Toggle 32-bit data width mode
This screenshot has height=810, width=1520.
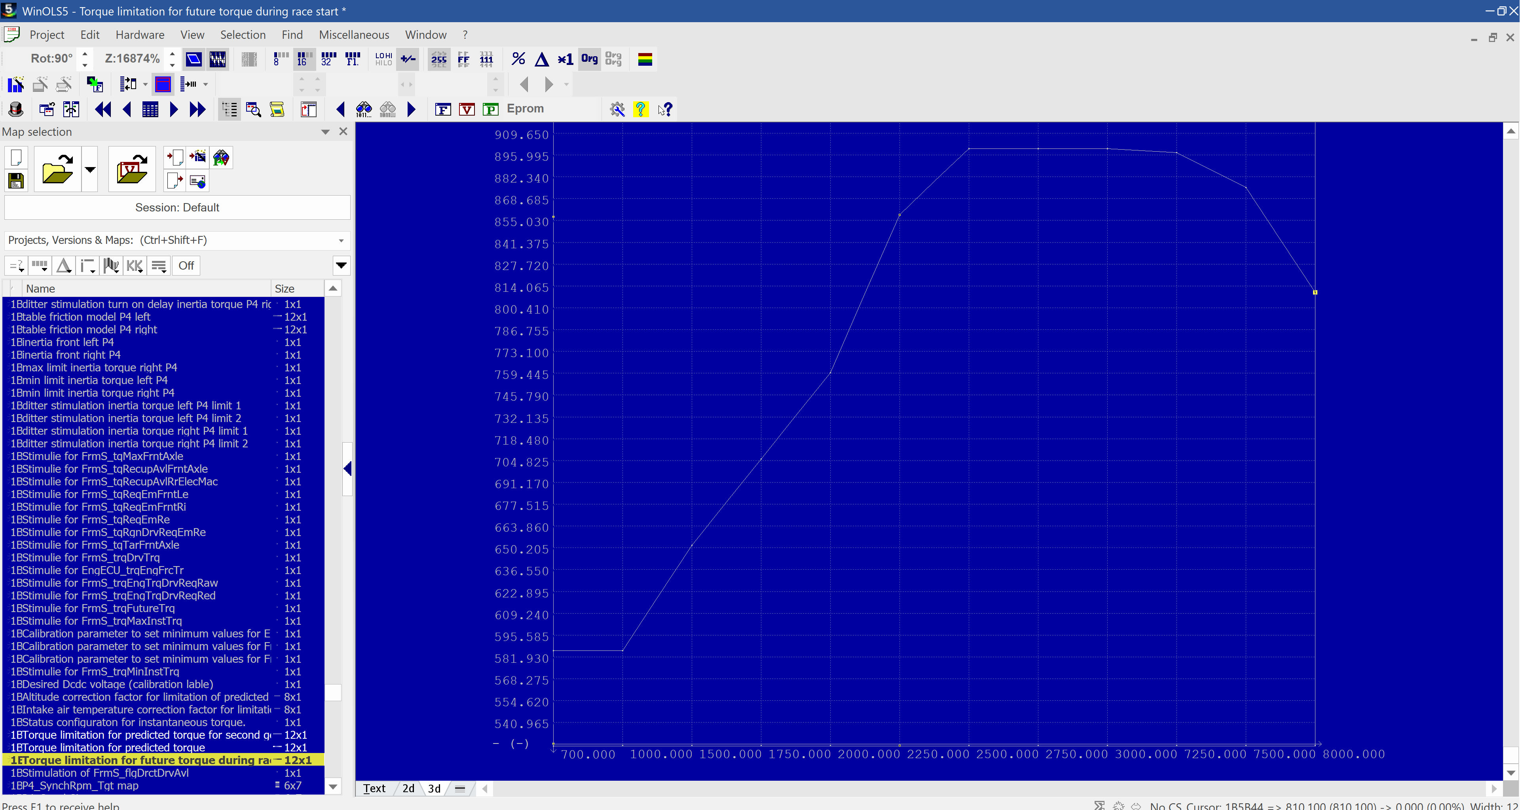(328, 59)
